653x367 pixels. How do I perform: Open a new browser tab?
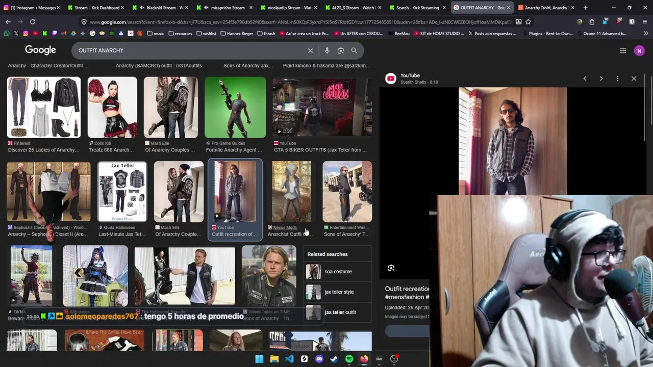pyautogui.click(x=585, y=8)
